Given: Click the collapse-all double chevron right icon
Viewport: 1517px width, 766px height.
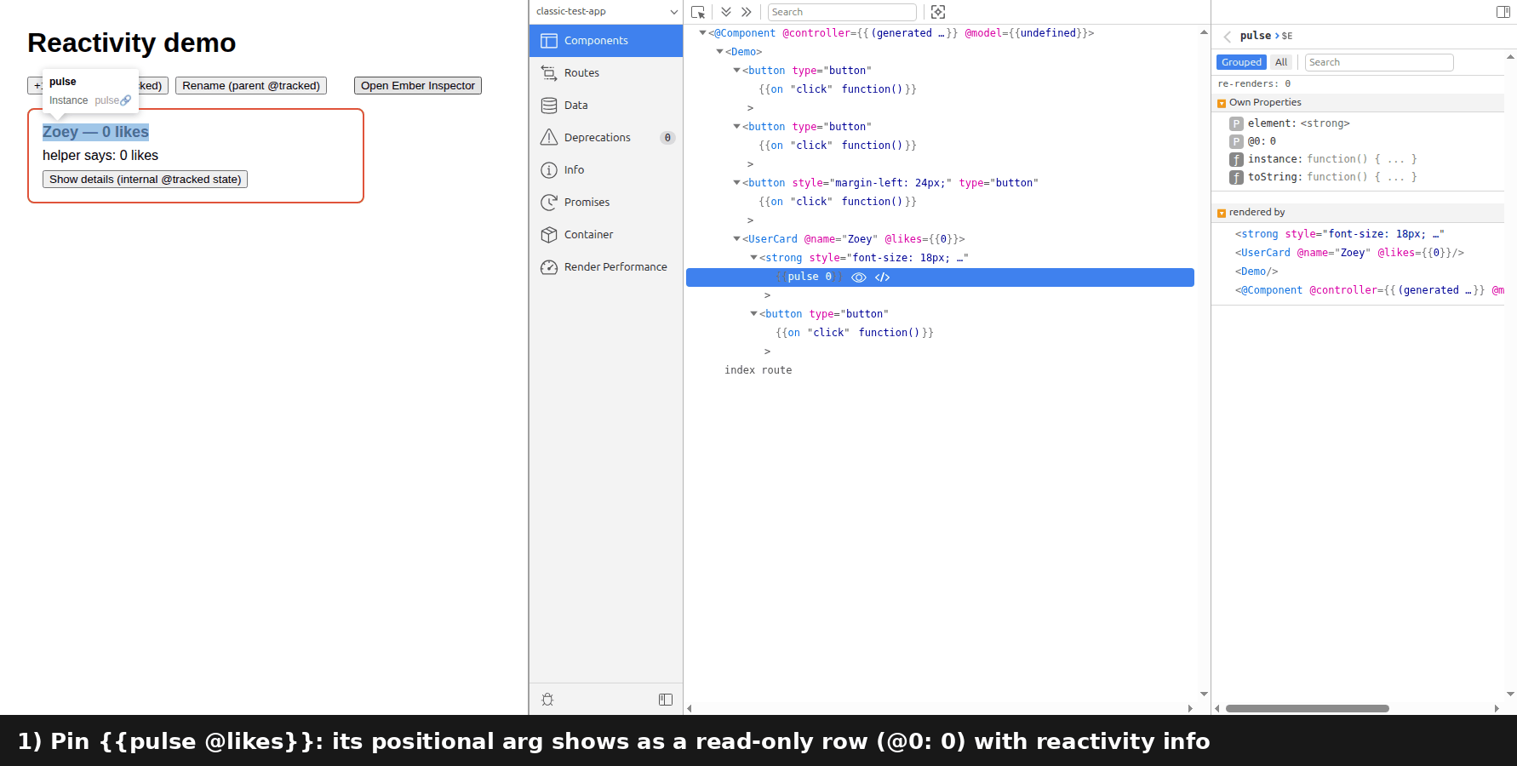Looking at the screenshot, I should pyautogui.click(x=747, y=12).
